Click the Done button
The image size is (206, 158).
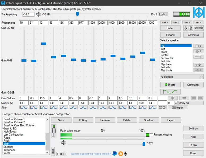click(193, 153)
